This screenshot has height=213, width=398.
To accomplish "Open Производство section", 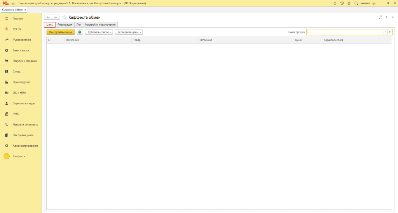I will [21, 82].
